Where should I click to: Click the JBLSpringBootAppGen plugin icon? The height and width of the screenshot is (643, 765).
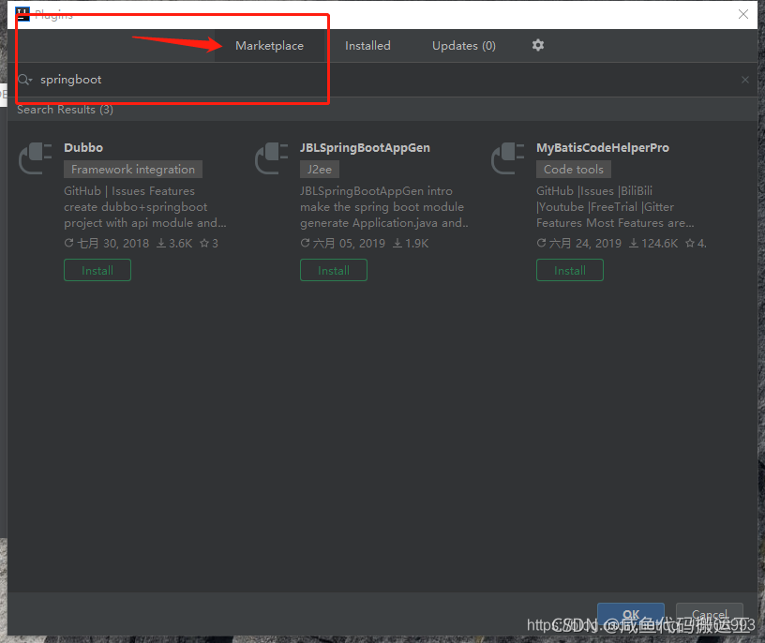(271, 158)
